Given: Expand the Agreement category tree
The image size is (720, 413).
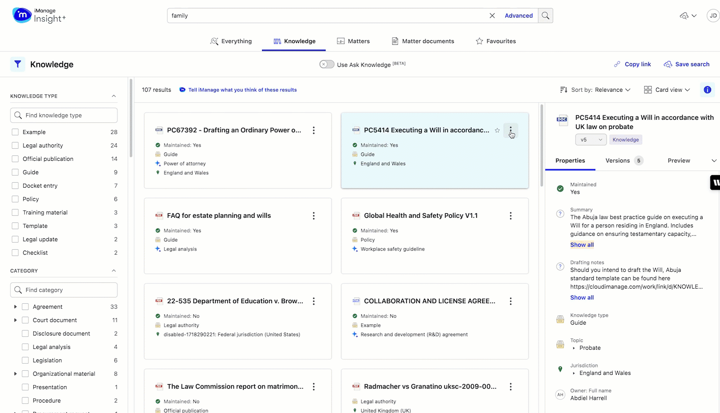Looking at the screenshot, I should point(15,306).
